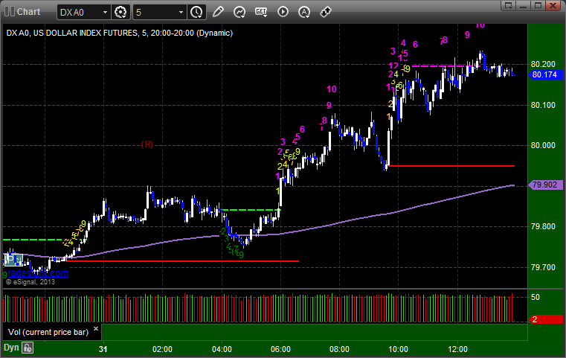Click the volume scale label 50
Image resolution: width=566 pixels, height=358 pixels.
[536, 297]
